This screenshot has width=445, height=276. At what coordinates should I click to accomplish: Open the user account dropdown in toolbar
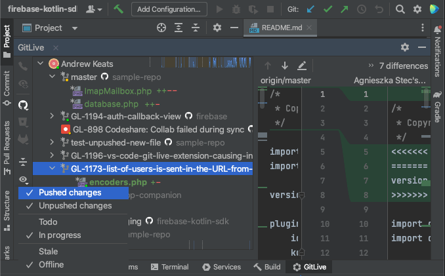point(94,9)
